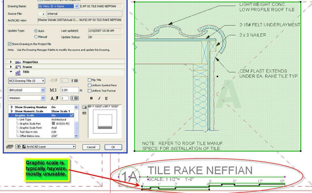Image resolution: width=312 pixels, height=193 pixels.
Task: Click the Architectural unit value
Action: [x=59, y=119]
